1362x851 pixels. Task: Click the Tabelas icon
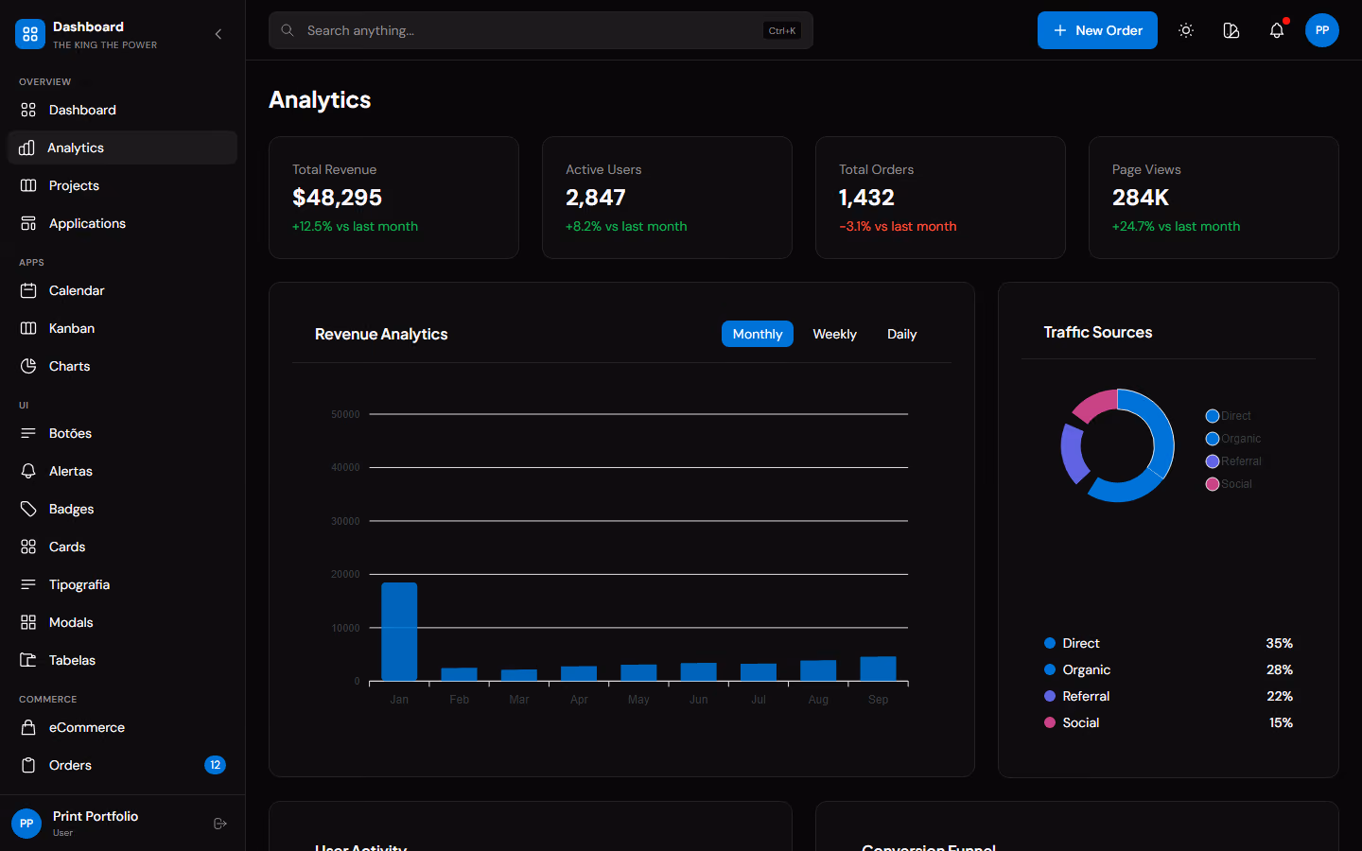(x=28, y=660)
